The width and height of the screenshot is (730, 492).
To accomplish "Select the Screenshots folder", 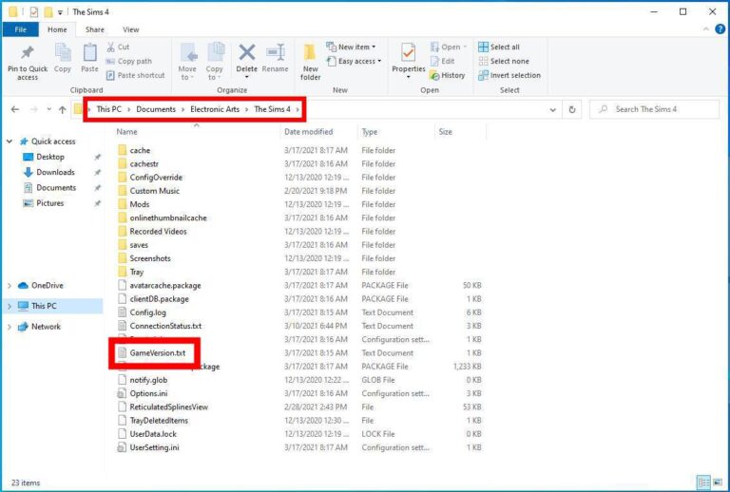I will [150, 258].
